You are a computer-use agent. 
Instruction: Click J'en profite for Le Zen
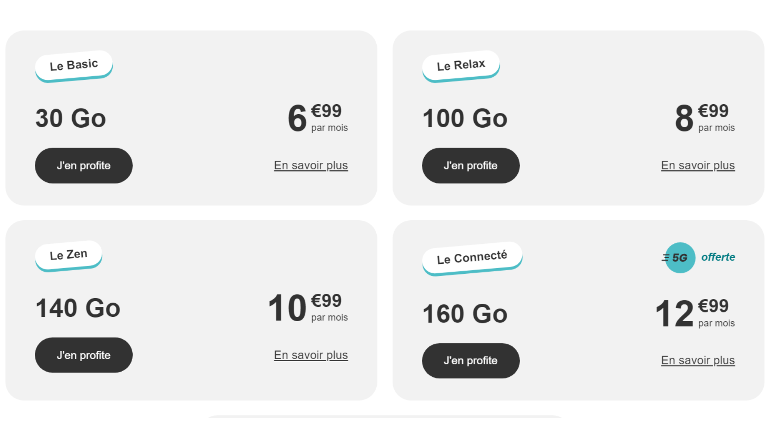point(83,355)
